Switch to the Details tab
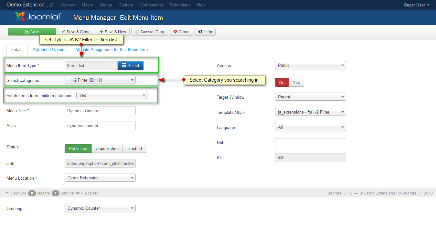 click(17, 49)
